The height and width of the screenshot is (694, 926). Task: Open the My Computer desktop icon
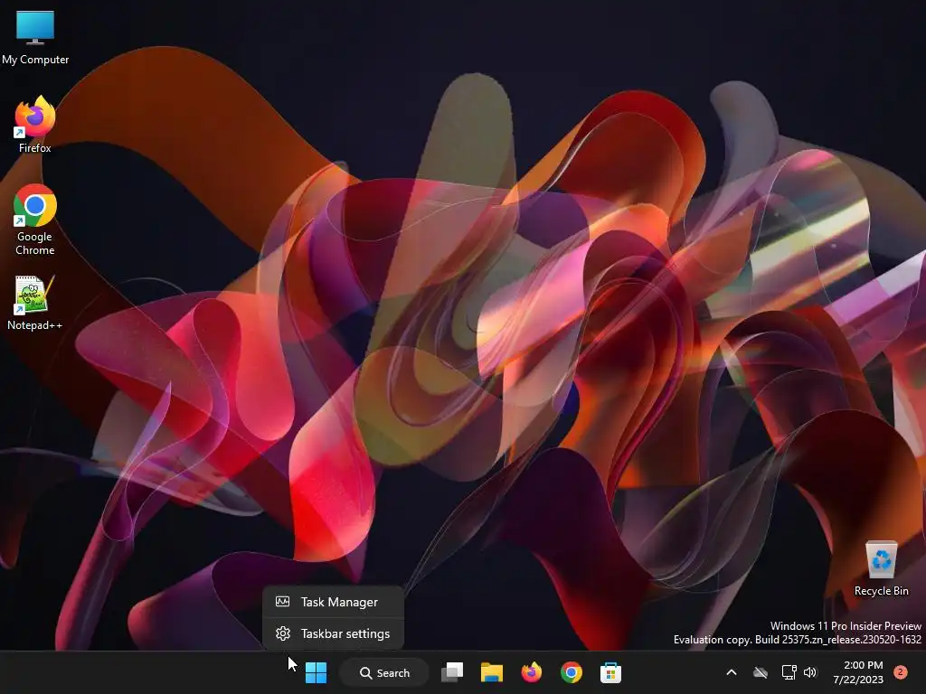pyautogui.click(x=35, y=37)
